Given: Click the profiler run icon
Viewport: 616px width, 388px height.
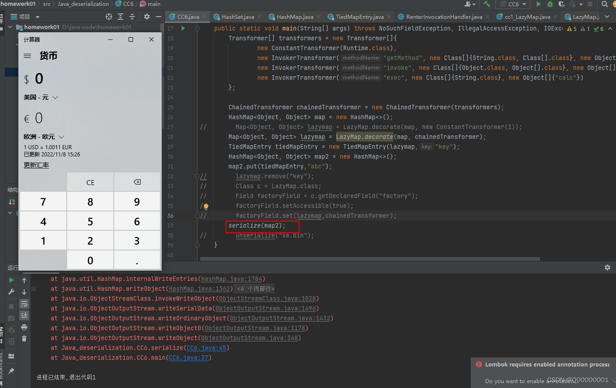Looking at the screenshot, I should [x=572, y=4].
